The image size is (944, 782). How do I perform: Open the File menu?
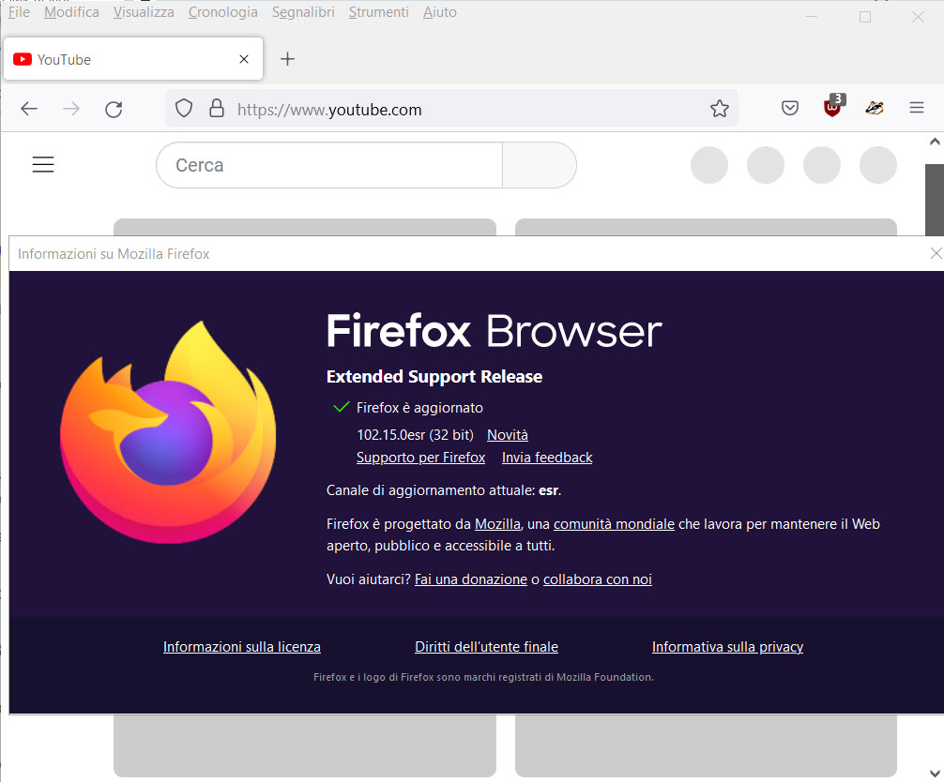click(19, 12)
